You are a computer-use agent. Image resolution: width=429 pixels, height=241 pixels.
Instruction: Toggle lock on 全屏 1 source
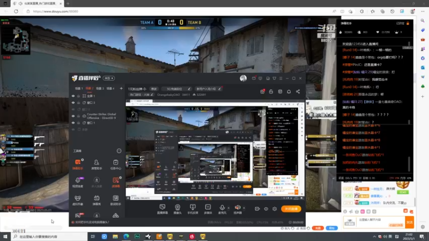pyautogui.click(x=78, y=96)
